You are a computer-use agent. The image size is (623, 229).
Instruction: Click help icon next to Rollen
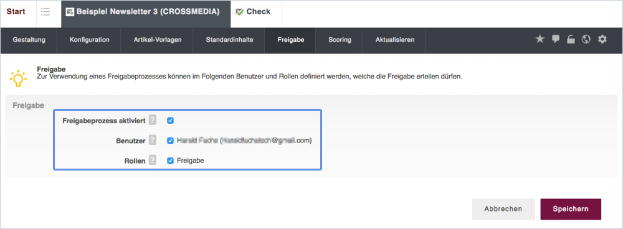tap(153, 160)
